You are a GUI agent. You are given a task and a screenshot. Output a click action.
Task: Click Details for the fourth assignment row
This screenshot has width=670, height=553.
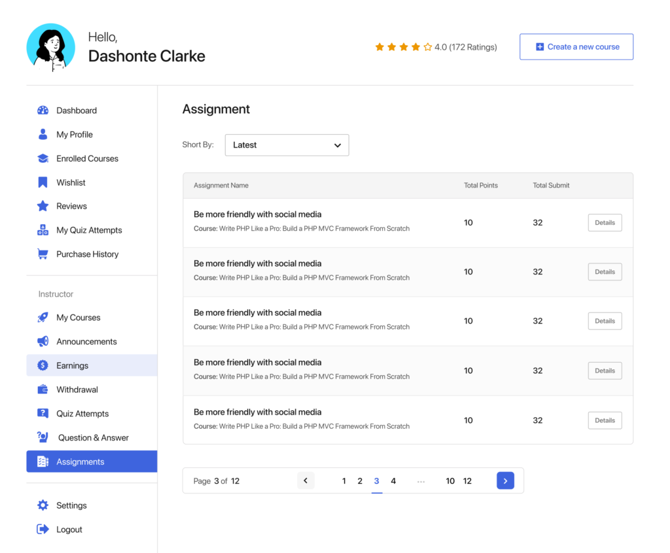(605, 371)
